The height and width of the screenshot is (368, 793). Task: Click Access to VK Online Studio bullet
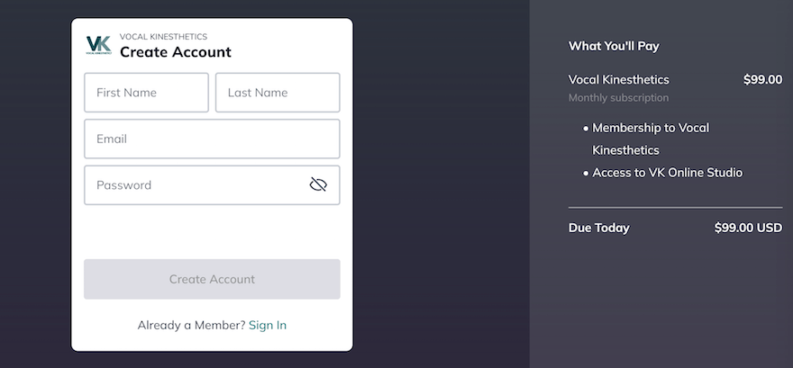pyautogui.click(x=663, y=173)
